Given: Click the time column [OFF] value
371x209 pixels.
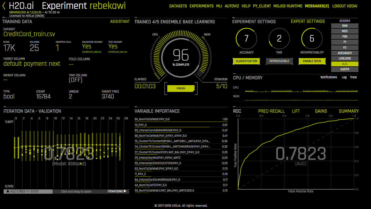Looking at the screenshot, I should (x=75, y=80).
